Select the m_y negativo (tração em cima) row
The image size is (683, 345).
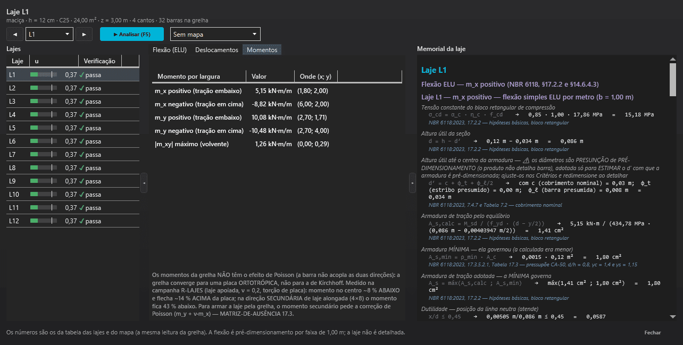(277, 131)
